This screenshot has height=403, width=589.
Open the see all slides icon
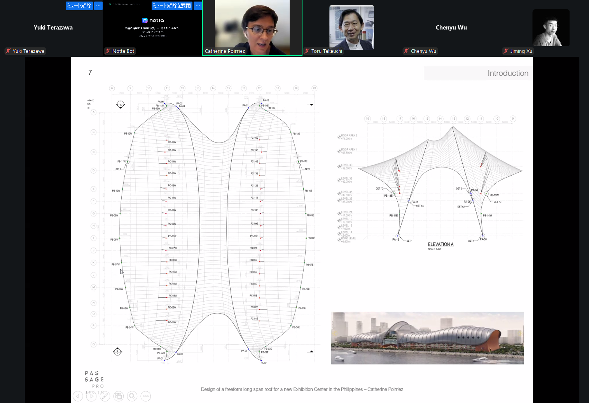click(x=119, y=396)
